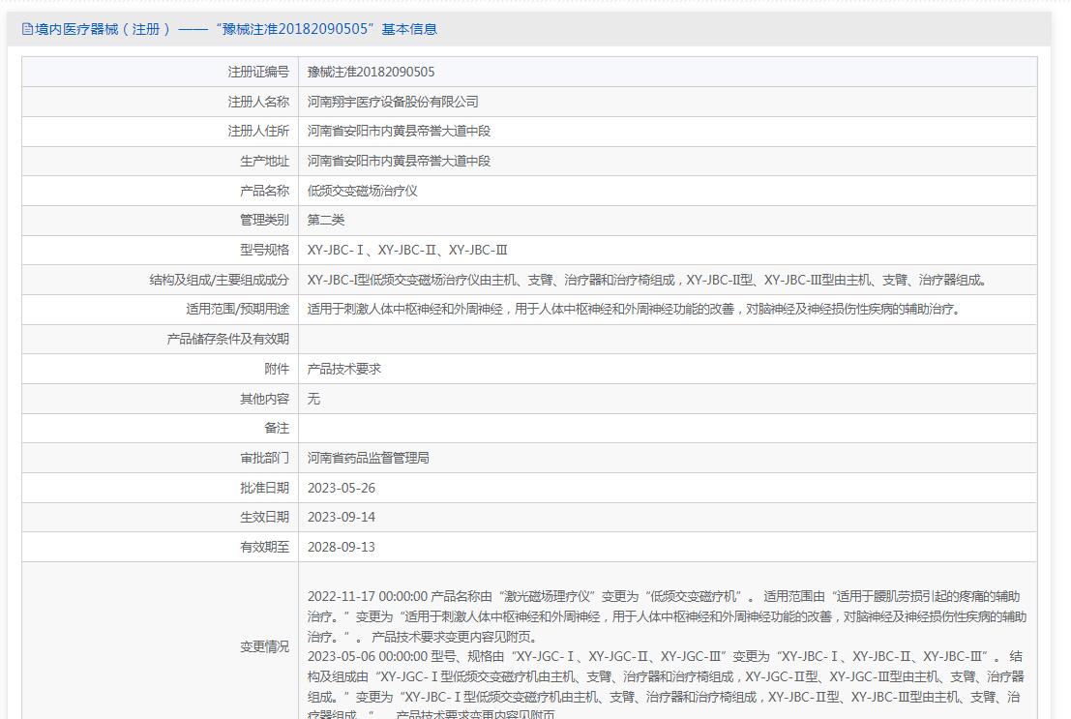Click the 附件 row label

pos(277,369)
